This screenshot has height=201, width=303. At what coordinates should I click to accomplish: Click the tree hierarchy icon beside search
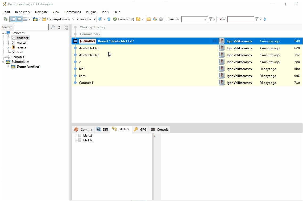(66, 27)
